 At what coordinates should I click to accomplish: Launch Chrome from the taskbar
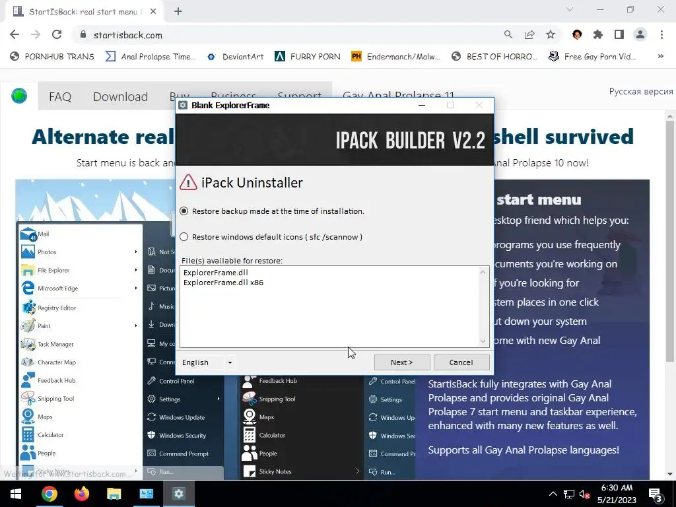pyautogui.click(x=49, y=494)
